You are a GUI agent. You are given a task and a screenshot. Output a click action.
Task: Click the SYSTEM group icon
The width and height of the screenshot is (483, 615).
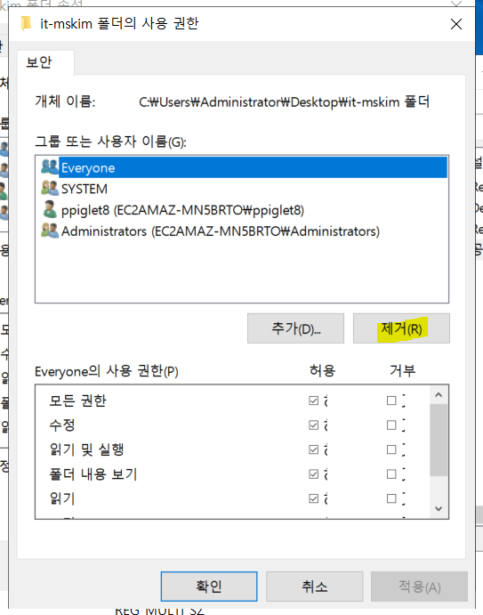tap(50, 189)
